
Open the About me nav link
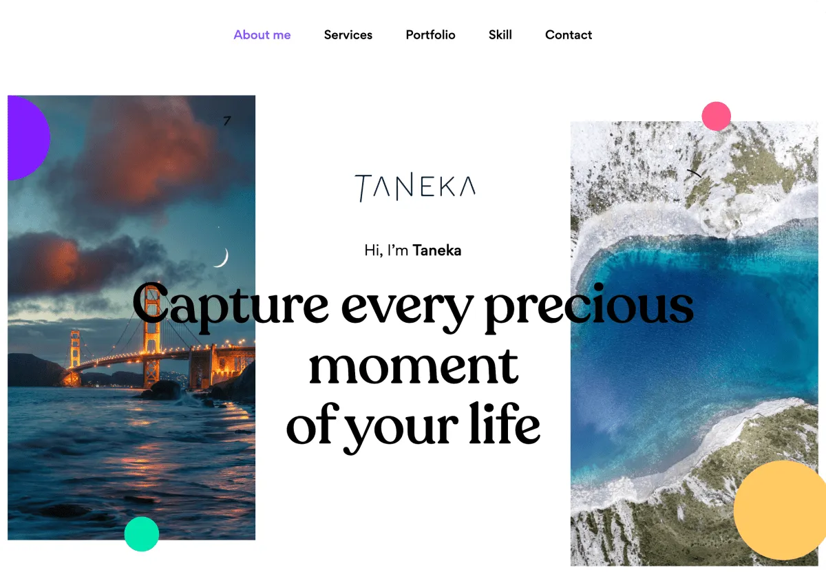[x=262, y=35]
